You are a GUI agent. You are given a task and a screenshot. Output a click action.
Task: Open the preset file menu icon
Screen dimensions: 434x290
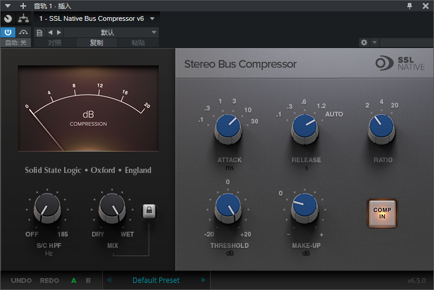(x=39, y=33)
